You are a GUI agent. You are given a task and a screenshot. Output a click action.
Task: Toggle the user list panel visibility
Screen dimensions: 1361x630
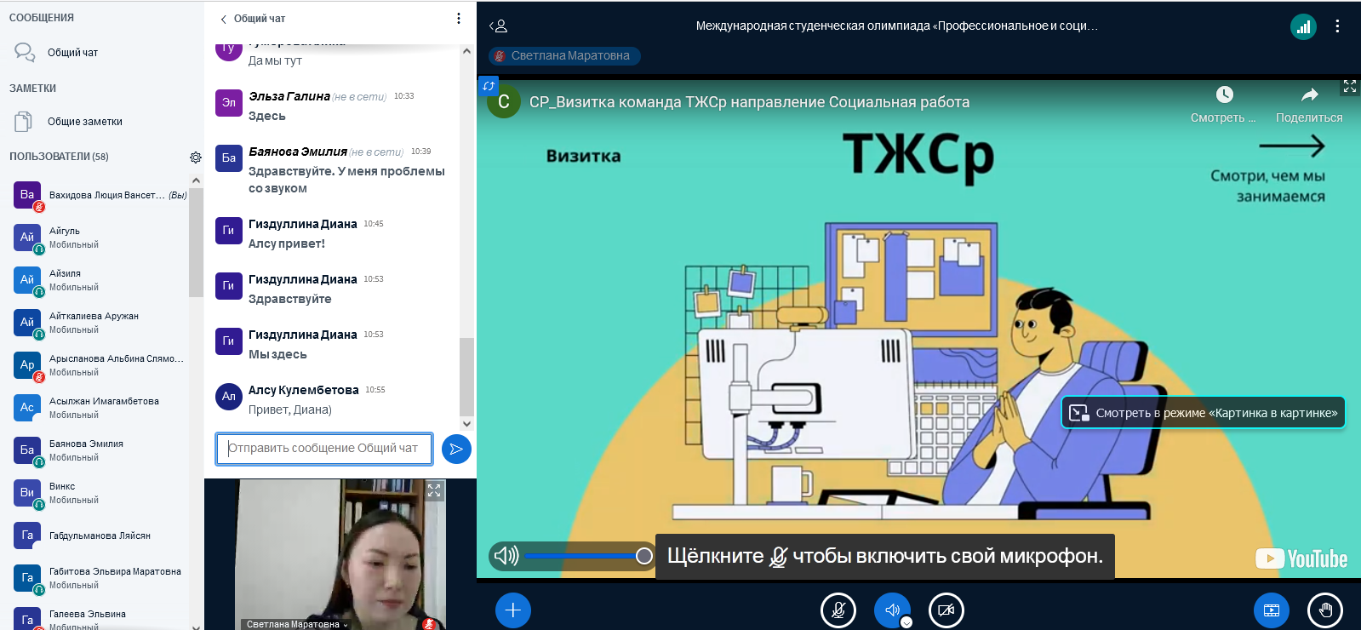coord(499,26)
